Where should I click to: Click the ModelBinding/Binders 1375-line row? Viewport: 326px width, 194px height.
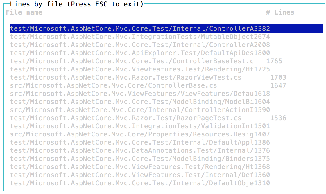(166, 159)
